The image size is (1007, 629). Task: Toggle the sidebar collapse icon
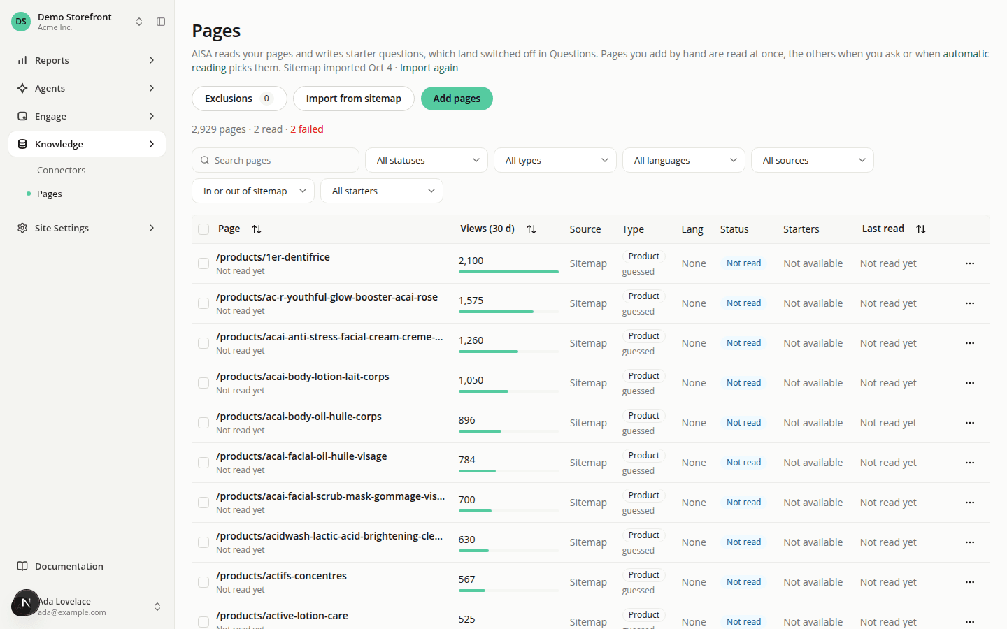tap(161, 22)
